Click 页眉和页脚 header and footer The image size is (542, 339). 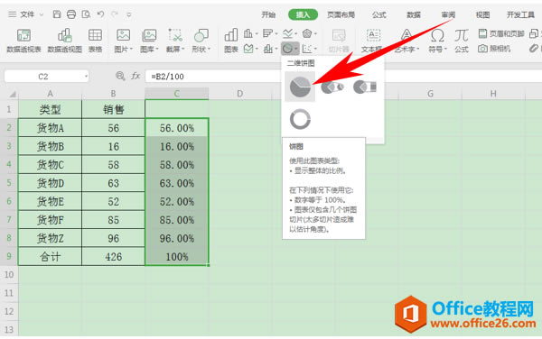point(501,33)
